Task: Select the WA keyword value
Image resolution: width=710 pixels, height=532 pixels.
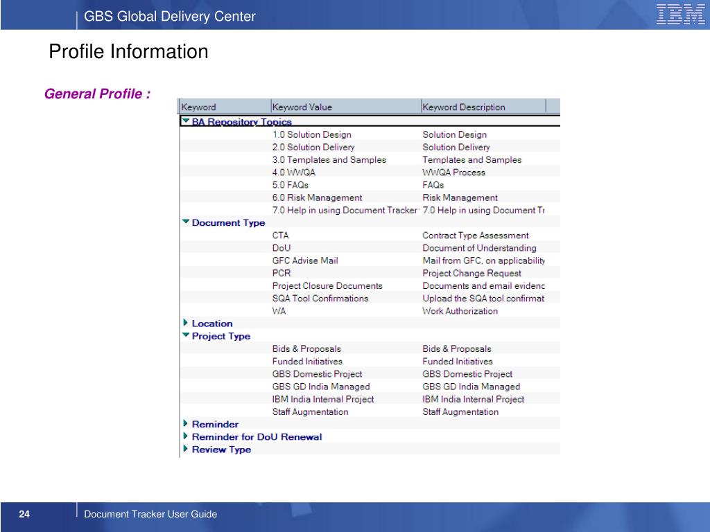Action: pos(279,311)
